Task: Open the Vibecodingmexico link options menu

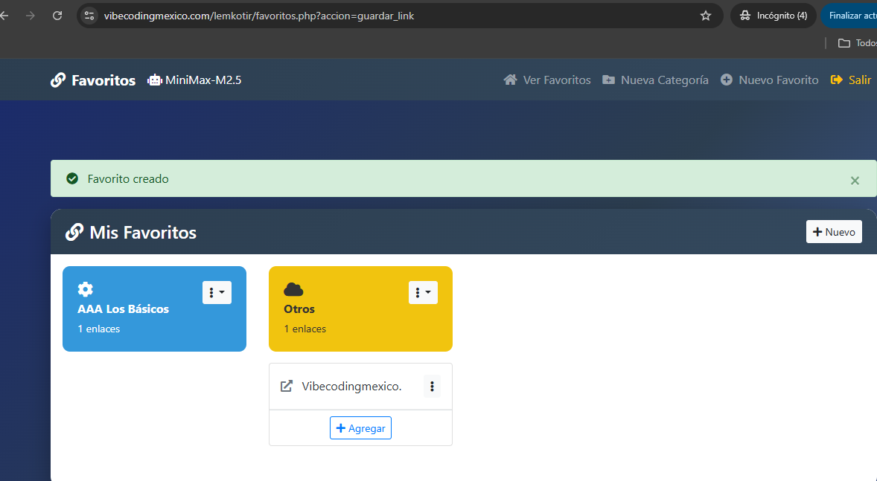Action: click(x=432, y=387)
